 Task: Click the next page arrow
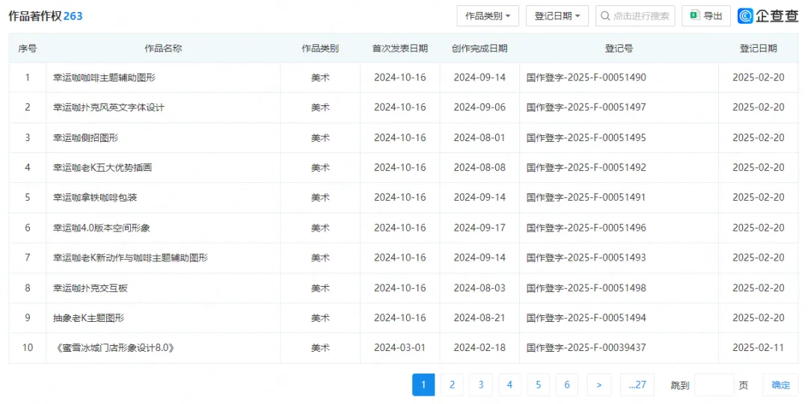pos(599,385)
